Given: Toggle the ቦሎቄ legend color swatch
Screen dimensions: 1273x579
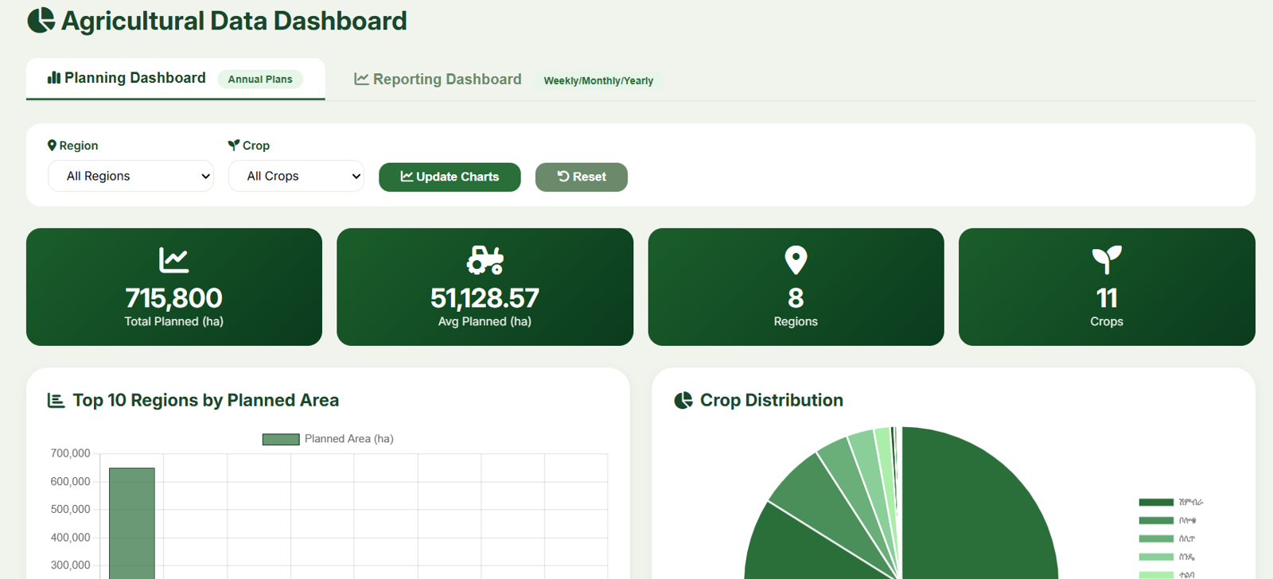Looking at the screenshot, I should click(x=1156, y=521).
